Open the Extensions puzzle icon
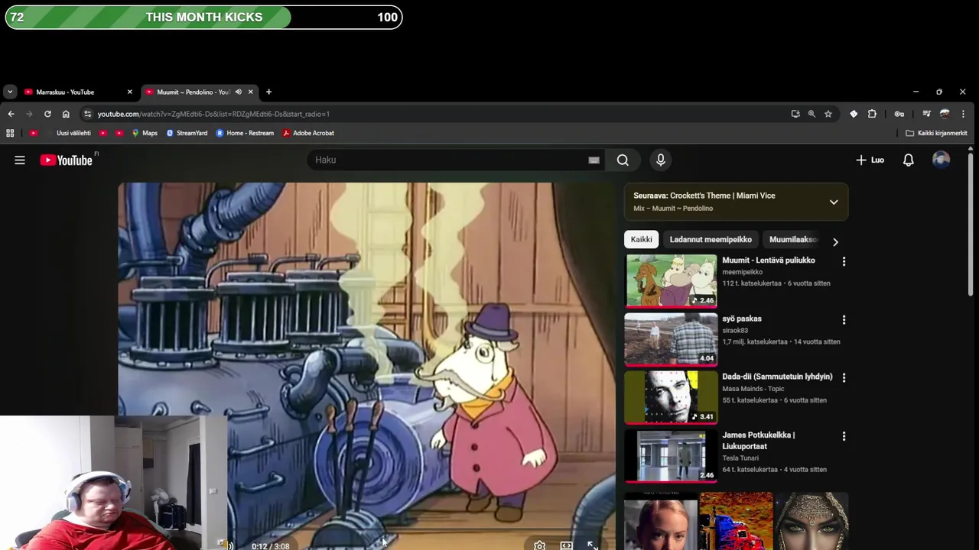The height and width of the screenshot is (550, 979). coord(872,114)
